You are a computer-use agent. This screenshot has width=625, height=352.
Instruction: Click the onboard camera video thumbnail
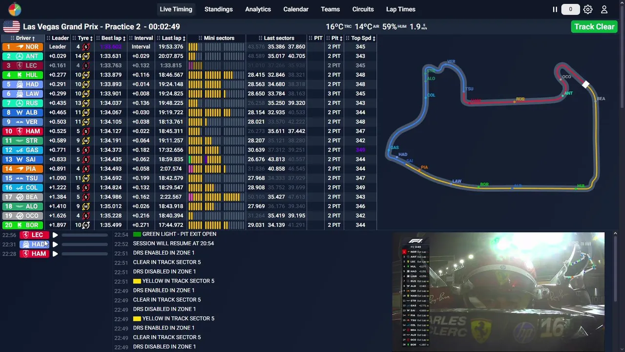point(499,291)
